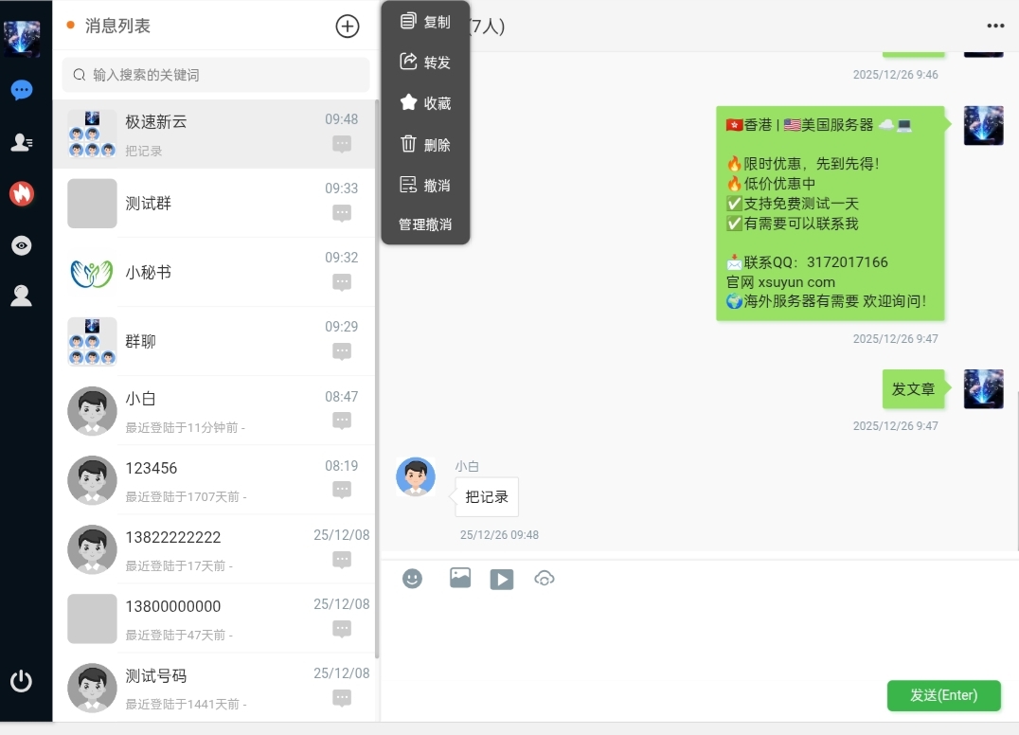Screen dimensions: 1019x735
Task: Click the search keywords input field
Action: pyautogui.click(x=215, y=75)
